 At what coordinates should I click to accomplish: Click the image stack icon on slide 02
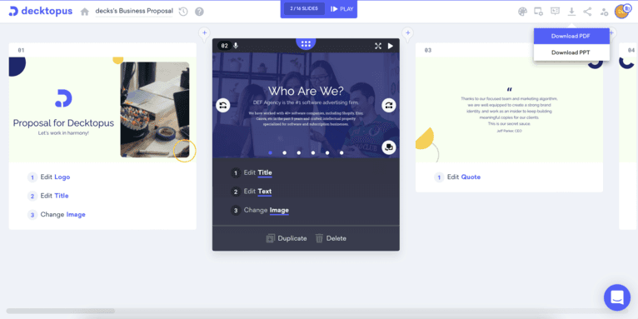coord(389,147)
